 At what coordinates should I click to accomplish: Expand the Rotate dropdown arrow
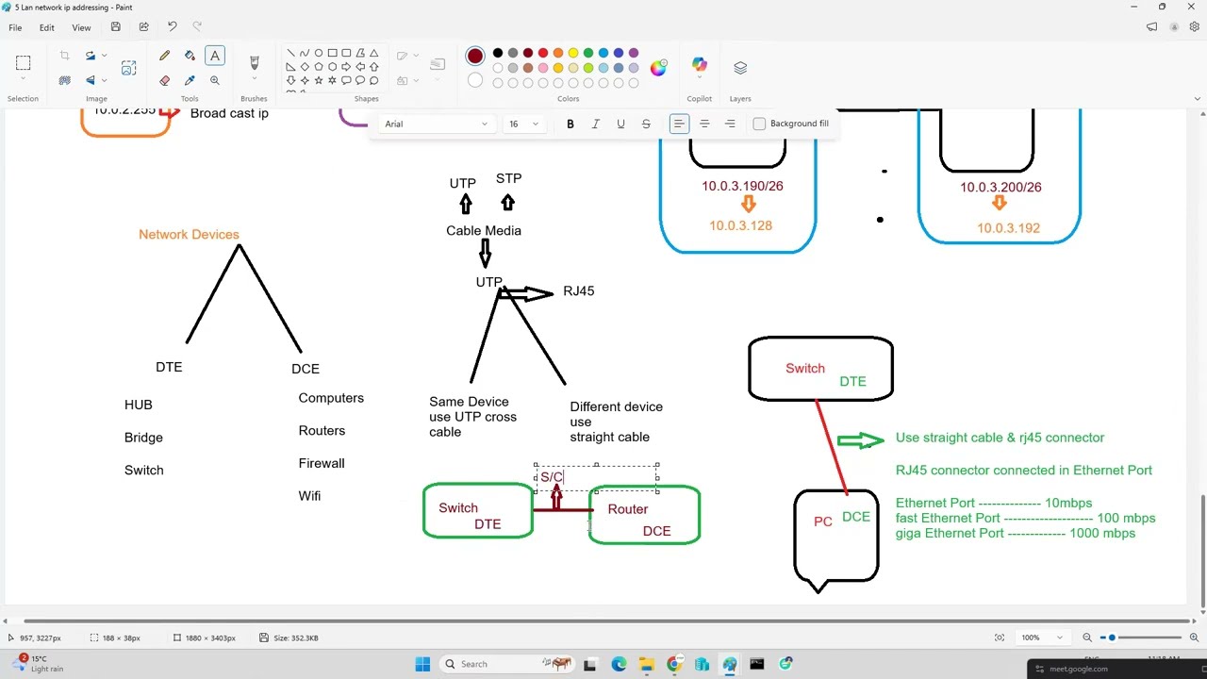click(104, 57)
